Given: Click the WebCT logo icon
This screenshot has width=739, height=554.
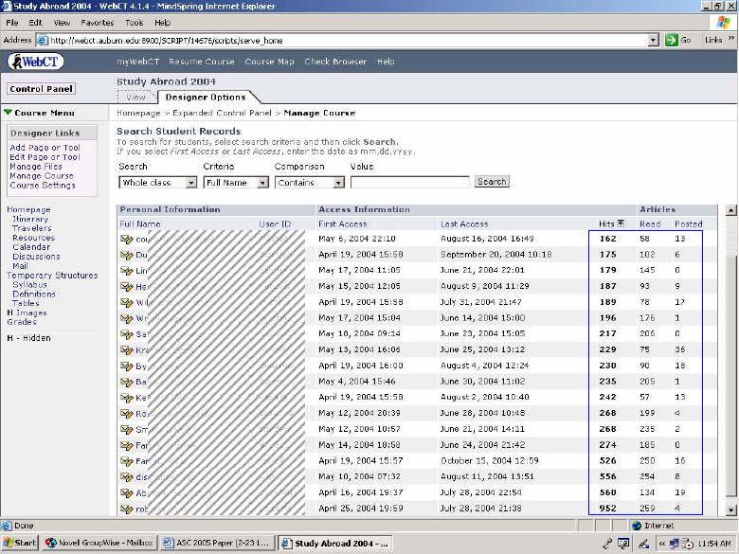Looking at the screenshot, I should point(35,62).
